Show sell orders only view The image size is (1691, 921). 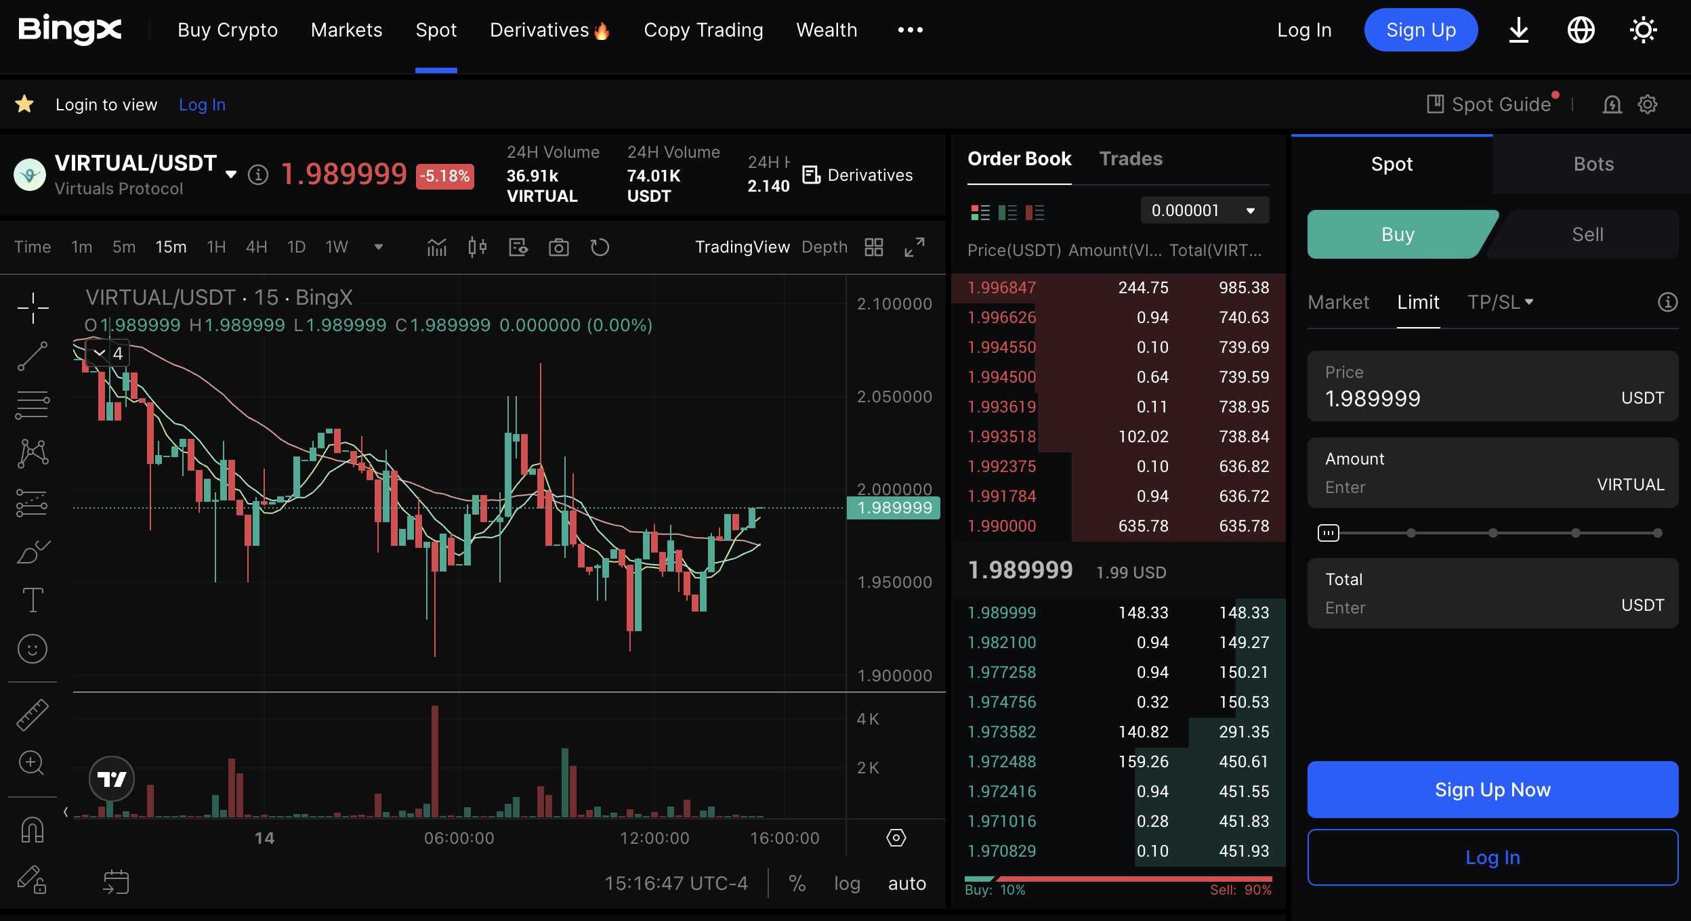[1035, 213]
